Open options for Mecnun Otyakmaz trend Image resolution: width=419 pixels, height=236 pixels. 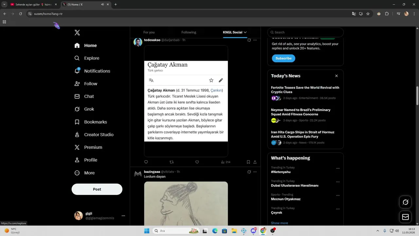coord(338,195)
